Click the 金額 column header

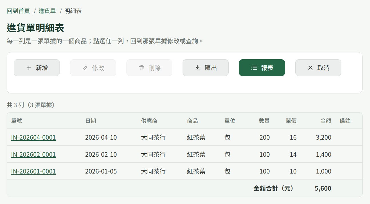pyautogui.click(x=326, y=121)
